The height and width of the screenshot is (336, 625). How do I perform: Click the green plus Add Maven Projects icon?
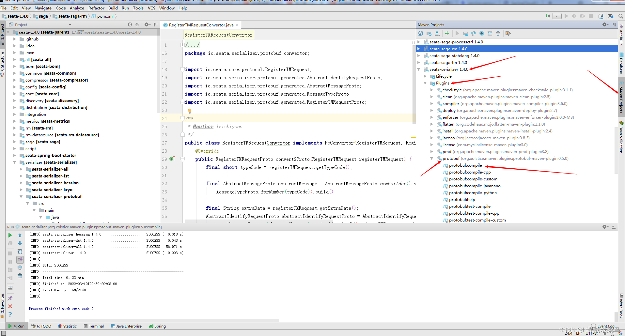click(447, 33)
